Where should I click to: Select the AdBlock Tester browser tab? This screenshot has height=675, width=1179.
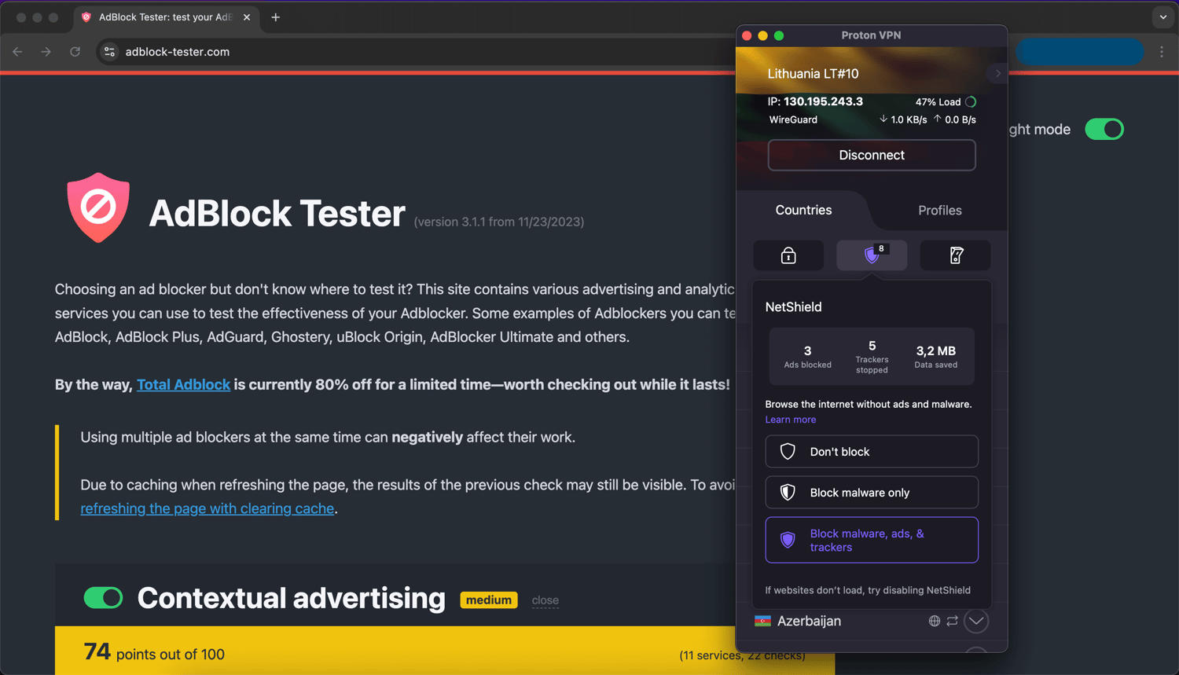coord(166,17)
